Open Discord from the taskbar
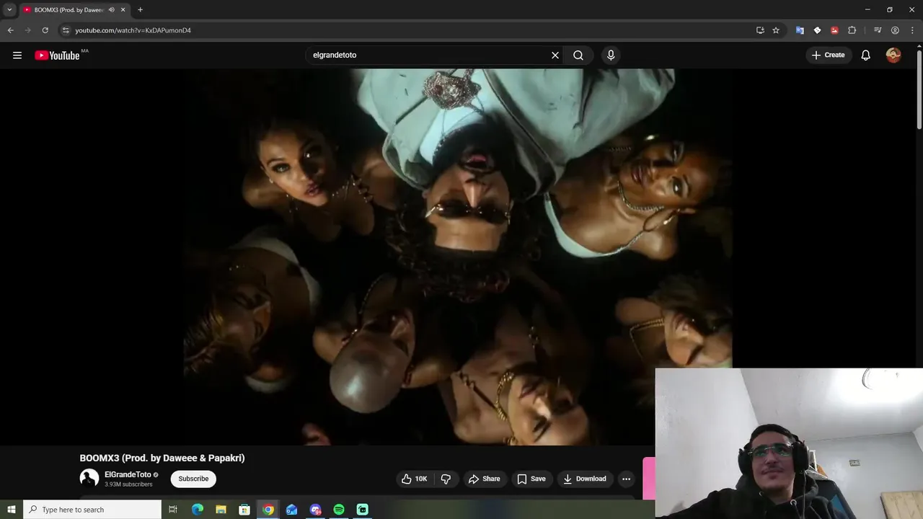The height and width of the screenshot is (519, 923). 315,510
